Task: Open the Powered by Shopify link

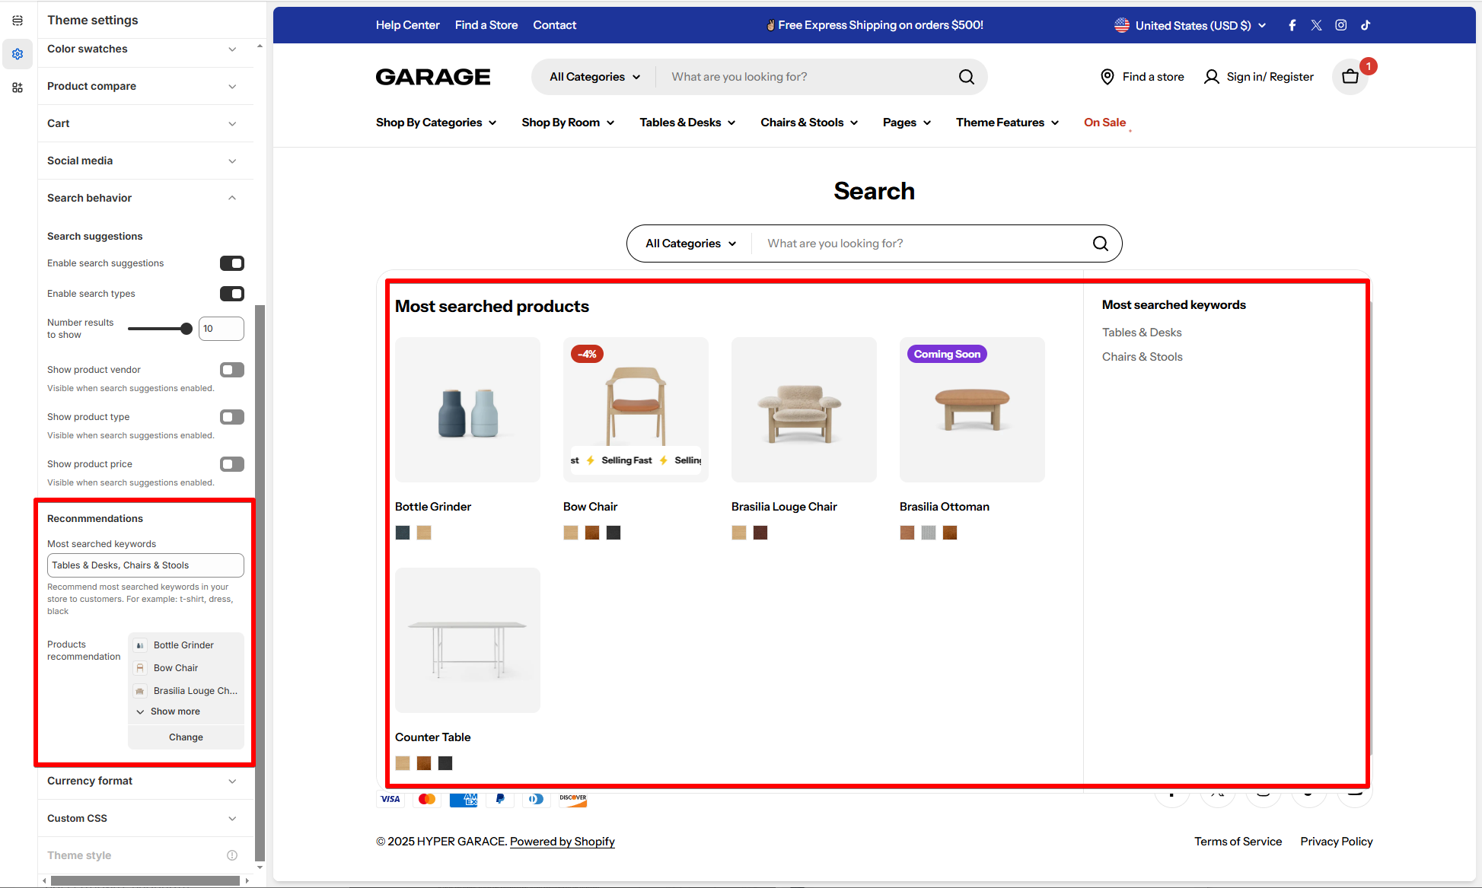Action: [563, 842]
